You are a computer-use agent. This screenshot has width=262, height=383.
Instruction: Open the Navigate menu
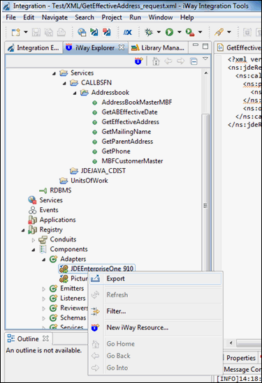pos(54,17)
